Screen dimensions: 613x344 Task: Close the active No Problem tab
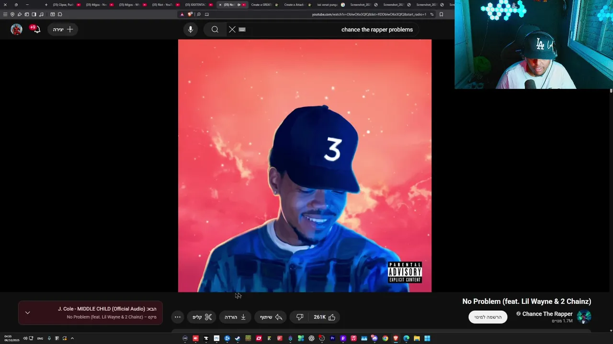coord(220,5)
